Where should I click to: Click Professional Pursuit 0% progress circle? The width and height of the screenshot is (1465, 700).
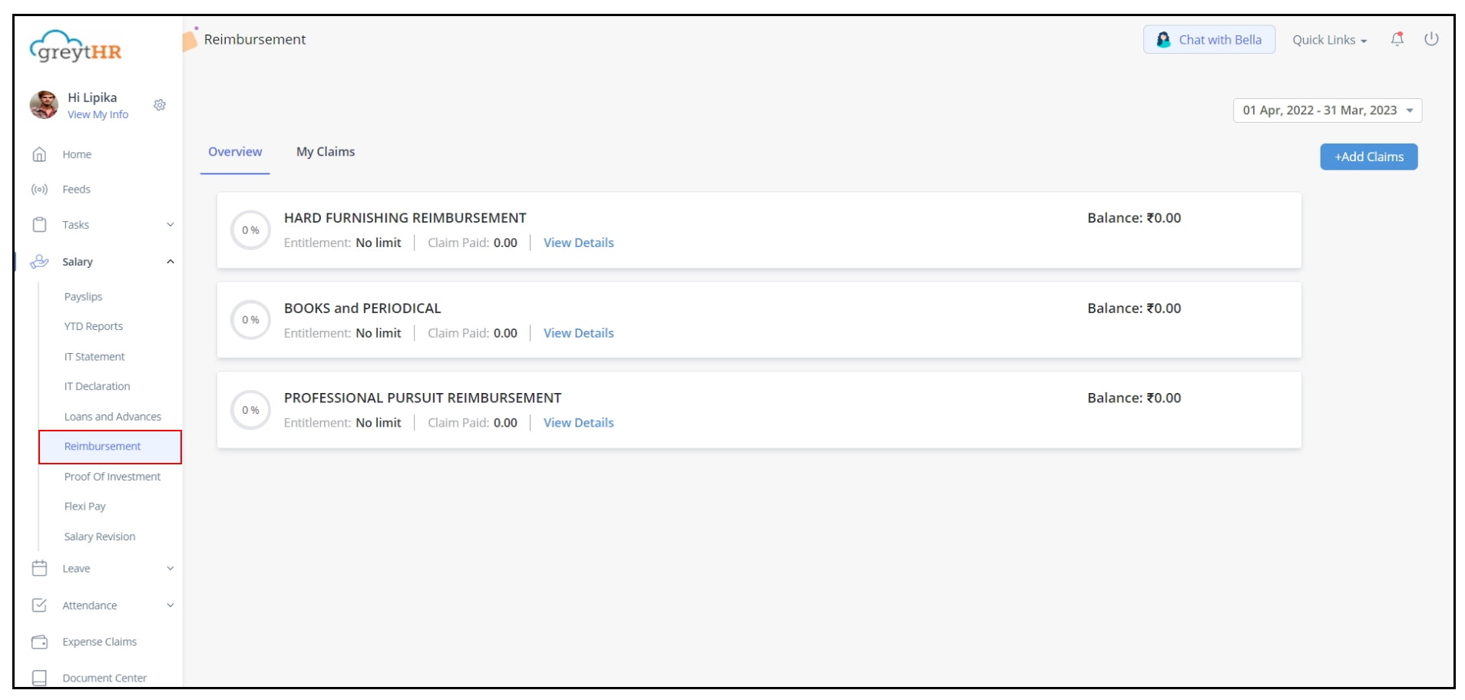[250, 410]
